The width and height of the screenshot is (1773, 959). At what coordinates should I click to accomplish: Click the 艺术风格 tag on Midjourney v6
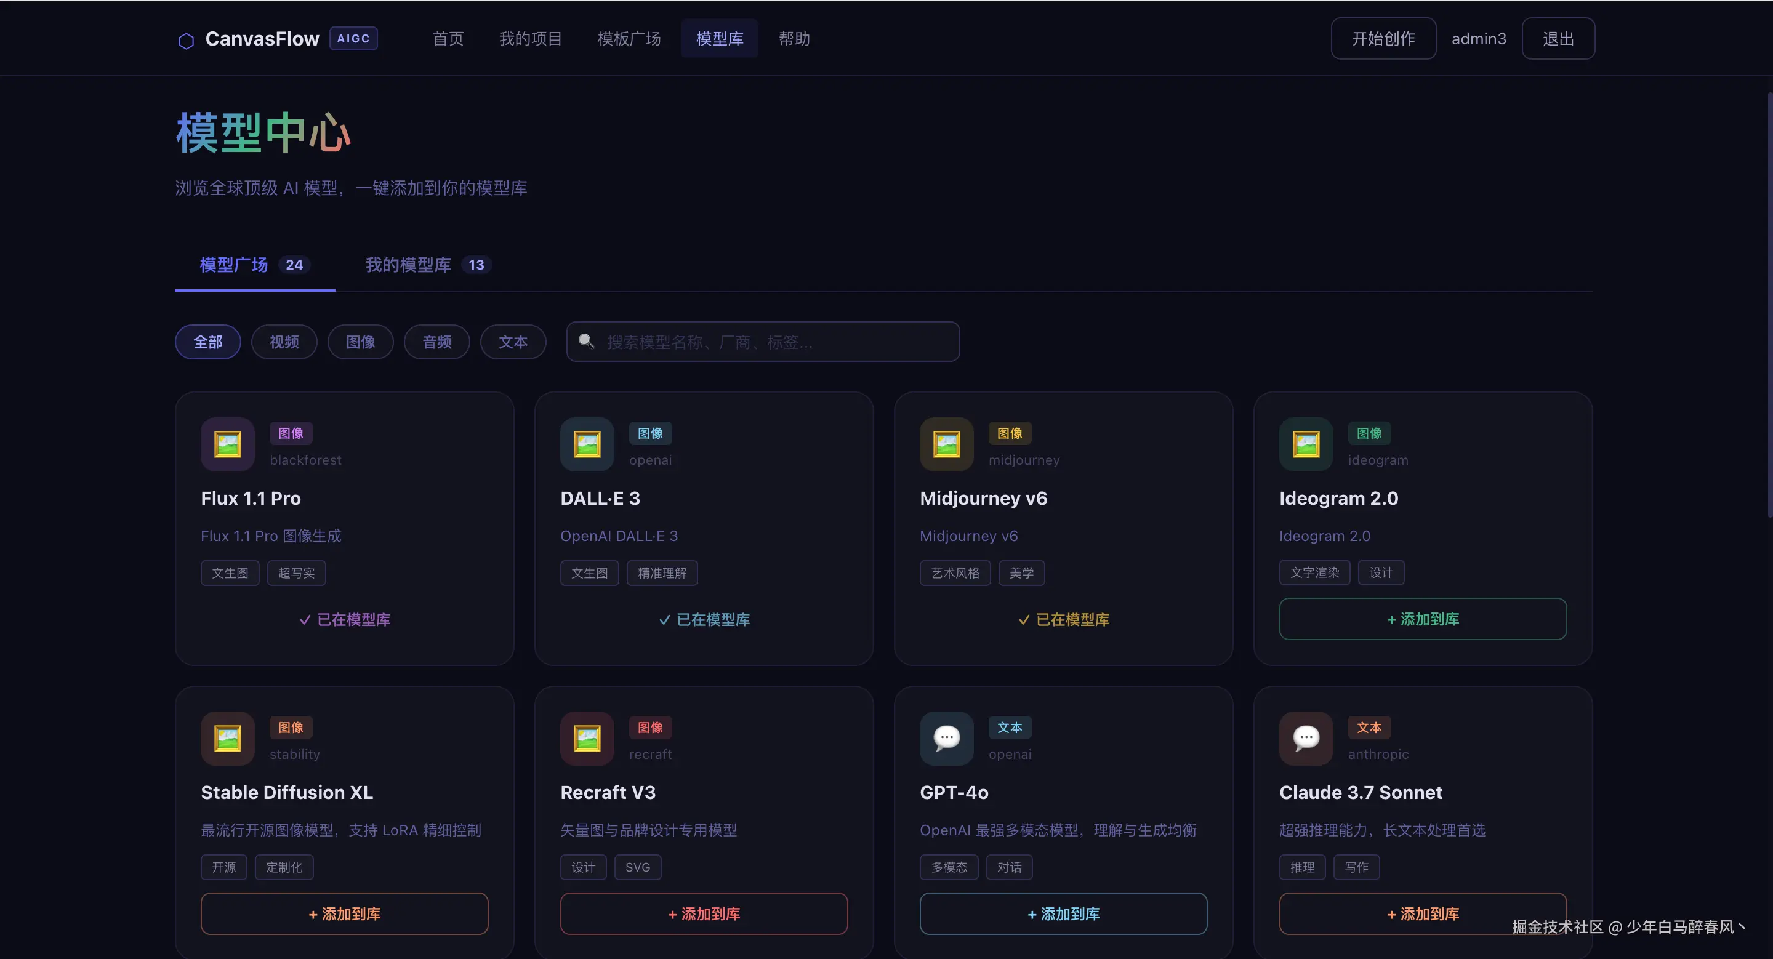point(955,573)
